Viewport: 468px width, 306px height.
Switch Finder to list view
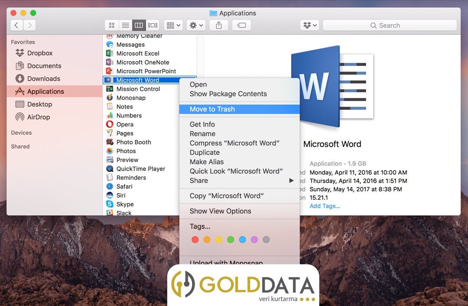(125, 26)
